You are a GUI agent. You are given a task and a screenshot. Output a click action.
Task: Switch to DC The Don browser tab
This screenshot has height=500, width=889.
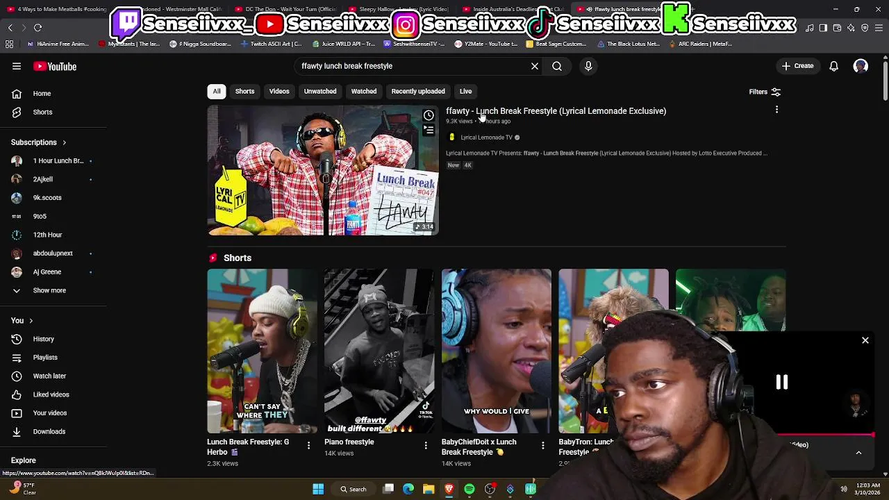pos(286,9)
